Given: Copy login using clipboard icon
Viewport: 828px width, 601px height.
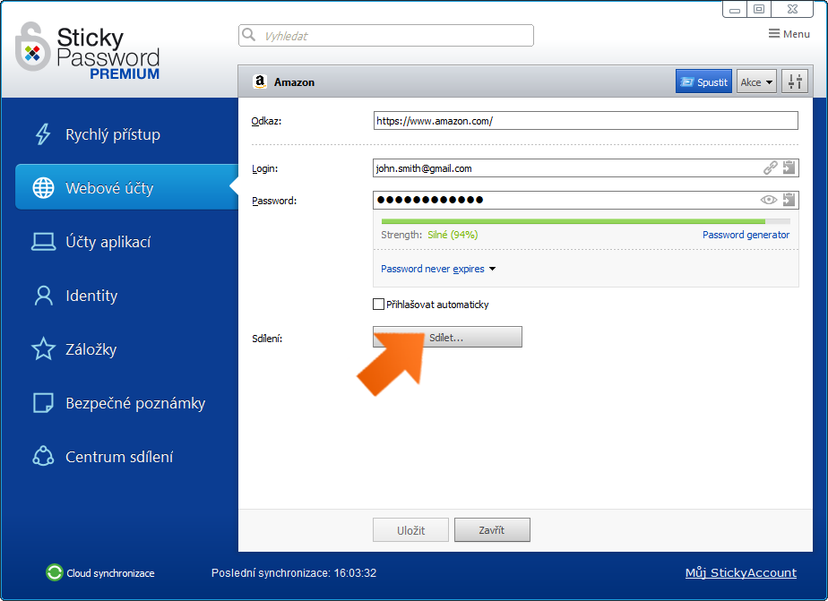Looking at the screenshot, I should click(x=789, y=167).
